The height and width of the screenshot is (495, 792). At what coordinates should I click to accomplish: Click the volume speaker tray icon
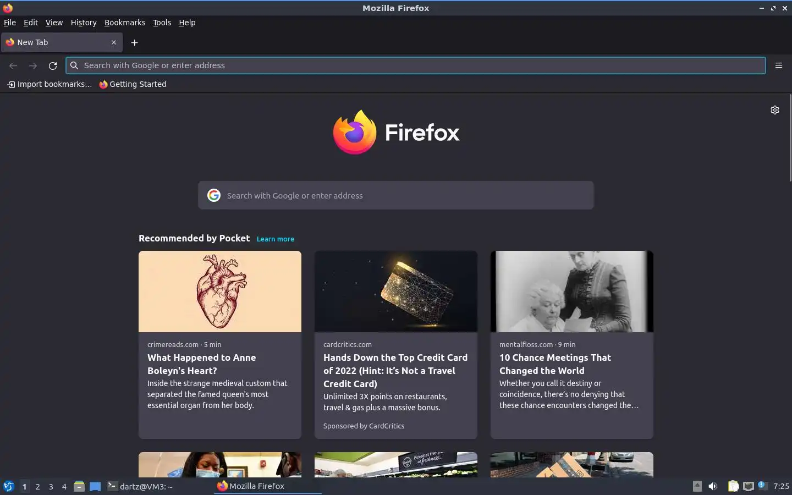(x=713, y=486)
